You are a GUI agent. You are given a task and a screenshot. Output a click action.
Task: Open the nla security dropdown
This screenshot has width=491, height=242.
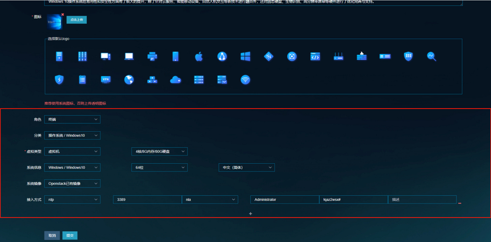tap(210, 199)
